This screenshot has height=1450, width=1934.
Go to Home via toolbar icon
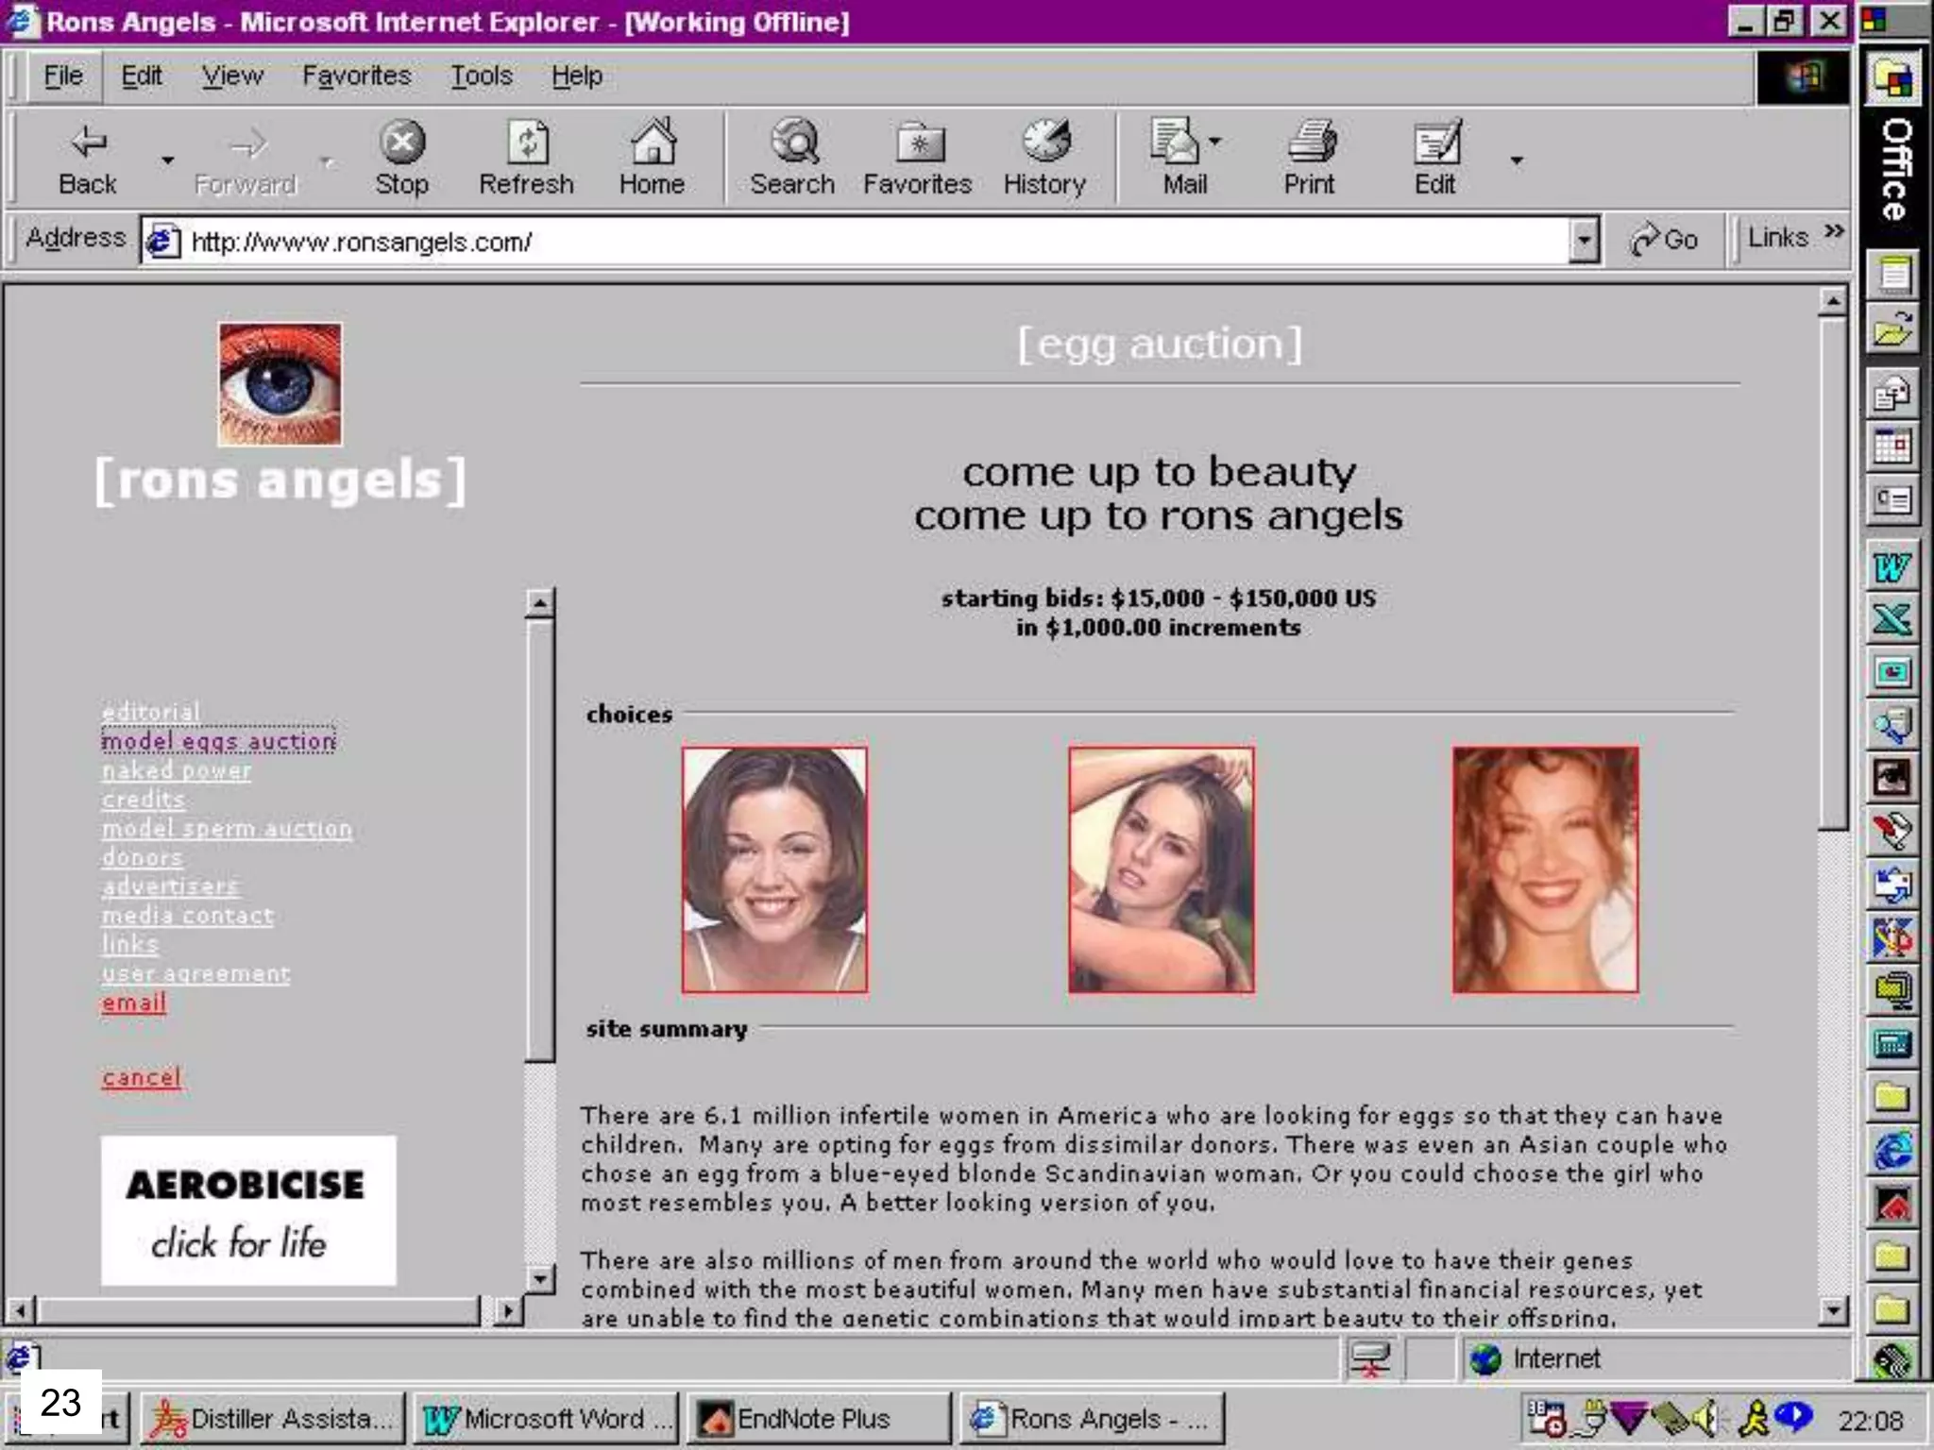[x=652, y=143]
